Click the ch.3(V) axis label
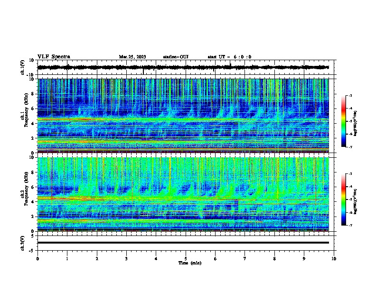376x290 pixels. 23,243
